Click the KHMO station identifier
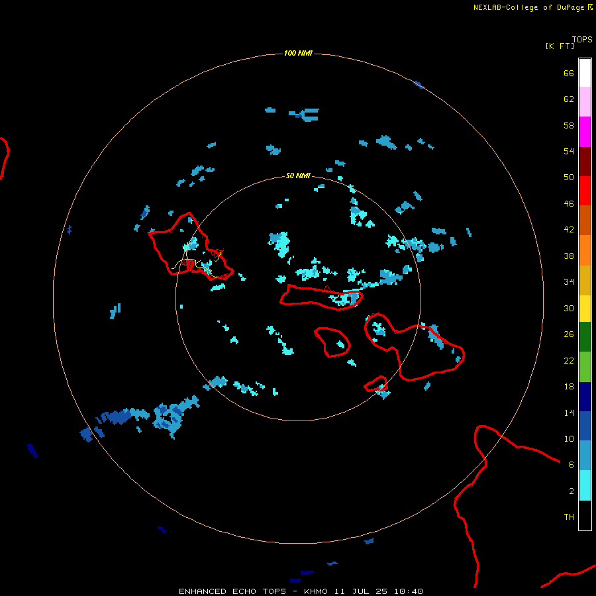Viewport: 596px width, 596px height. point(316,591)
